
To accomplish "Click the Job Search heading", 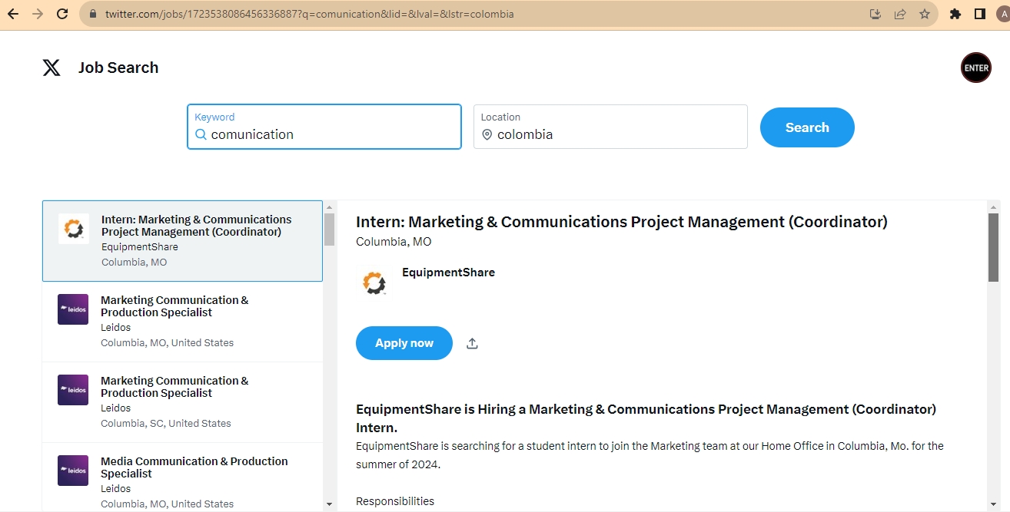I will [118, 68].
